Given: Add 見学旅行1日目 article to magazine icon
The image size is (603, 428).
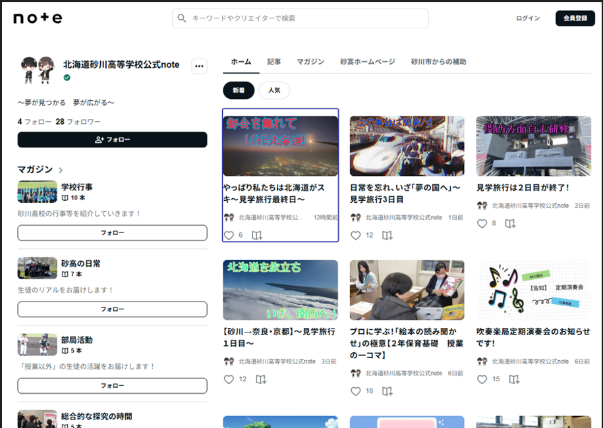Looking at the screenshot, I should [261, 379].
